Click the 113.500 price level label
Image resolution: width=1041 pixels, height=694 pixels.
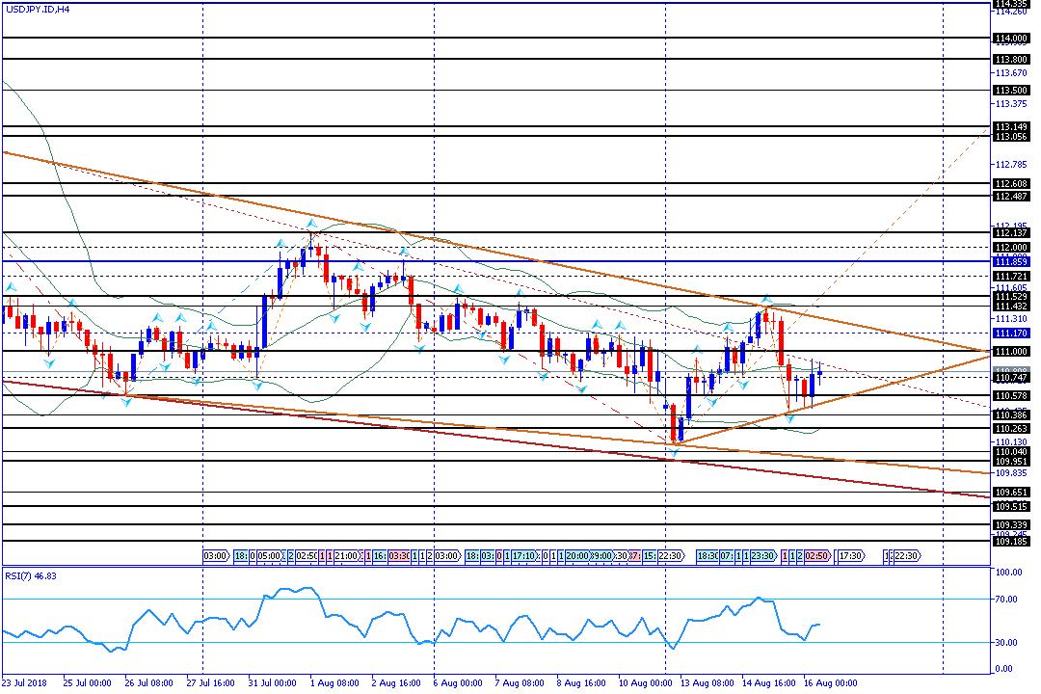pyautogui.click(x=1010, y=90)
